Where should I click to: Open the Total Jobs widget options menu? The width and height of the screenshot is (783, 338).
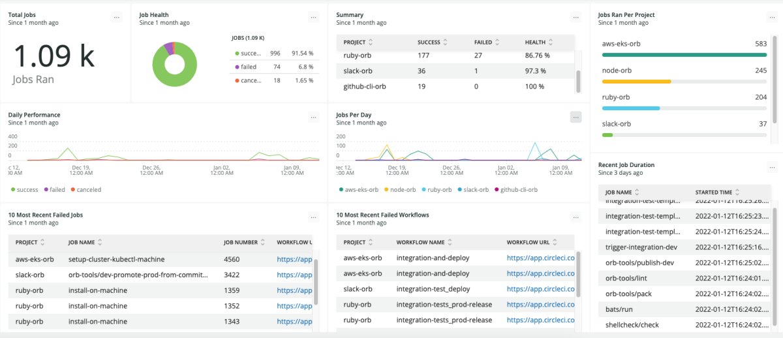(117, 18)
